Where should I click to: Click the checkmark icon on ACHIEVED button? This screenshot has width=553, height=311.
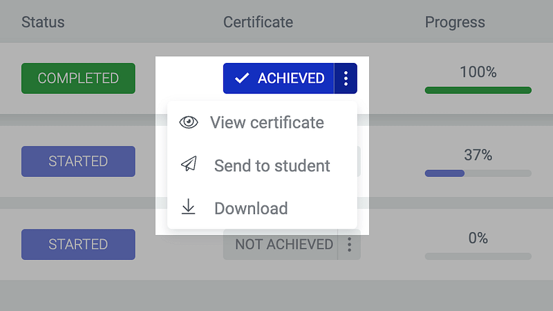[x=242, y=78]
